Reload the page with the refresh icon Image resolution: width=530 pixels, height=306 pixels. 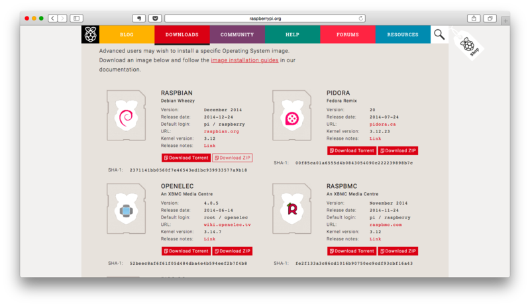[x=360, y=19]
